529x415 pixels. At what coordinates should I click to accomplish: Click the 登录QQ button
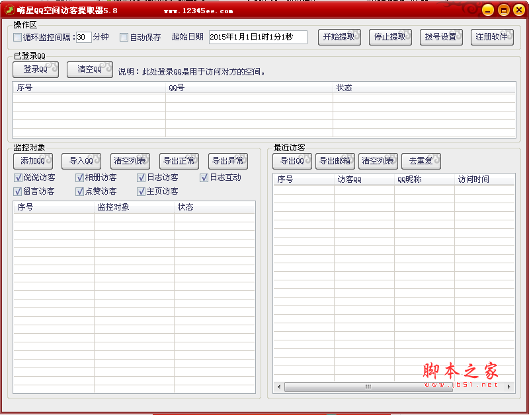click(x=36, y=69)
